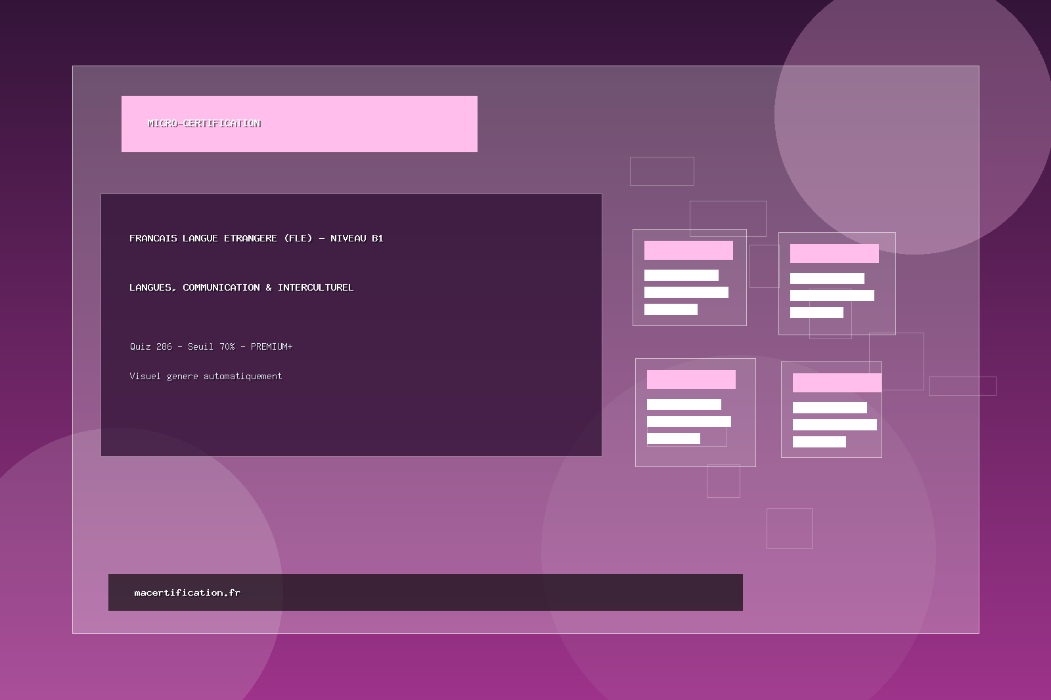Screen dimensions: 1051x700
Task: Click the pink header of bottom-right card
Action: [837, 382]
